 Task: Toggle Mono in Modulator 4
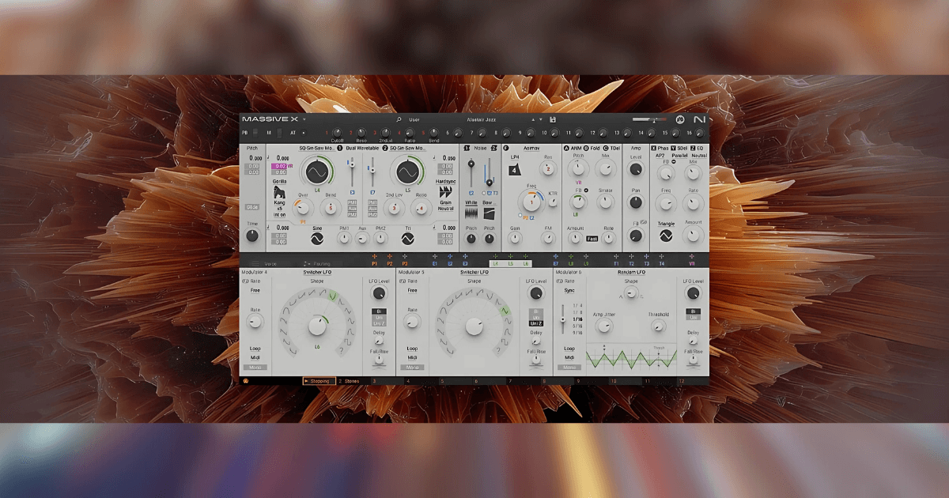click(x=255, y=367)
